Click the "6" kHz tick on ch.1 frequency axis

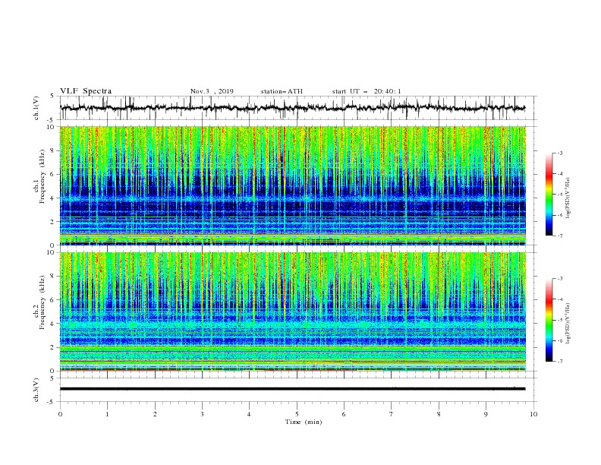[52, 175]
